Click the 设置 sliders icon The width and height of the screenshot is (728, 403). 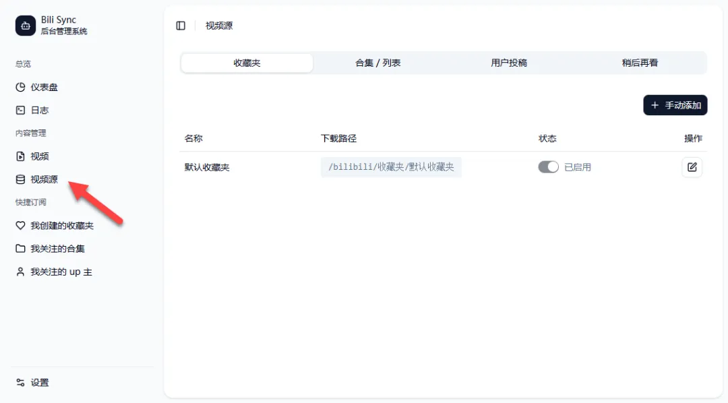point(20,383)
